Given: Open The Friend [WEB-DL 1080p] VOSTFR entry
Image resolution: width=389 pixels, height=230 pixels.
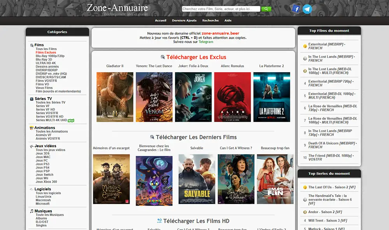Looking at the screenshot, I should point(331,157).
